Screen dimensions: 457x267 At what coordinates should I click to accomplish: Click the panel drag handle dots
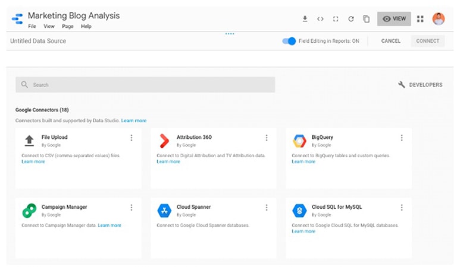coord(230,34)
